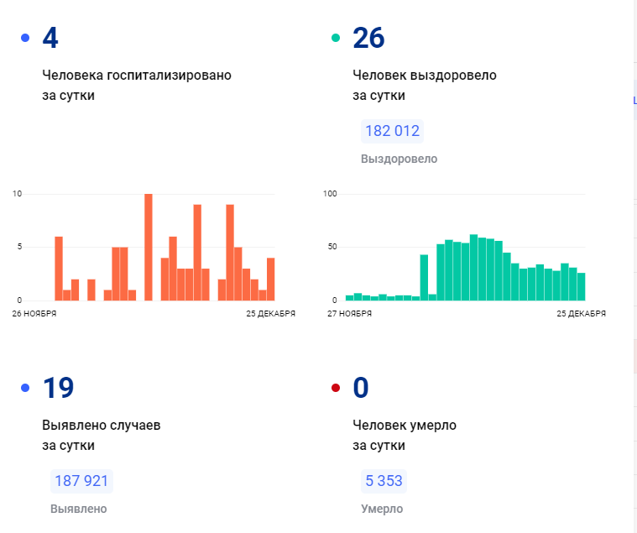Screen dimensions: 637x533
Task: Click the '27 НОЯБРЯ' date label
Action: click(x=347, y=314)
